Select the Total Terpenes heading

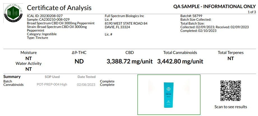click(231, 53)
